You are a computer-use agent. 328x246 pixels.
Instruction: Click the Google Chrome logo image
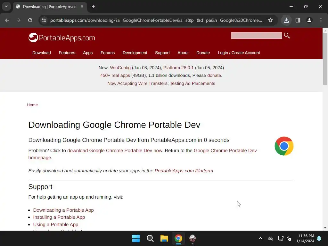(x=284, y=146)
